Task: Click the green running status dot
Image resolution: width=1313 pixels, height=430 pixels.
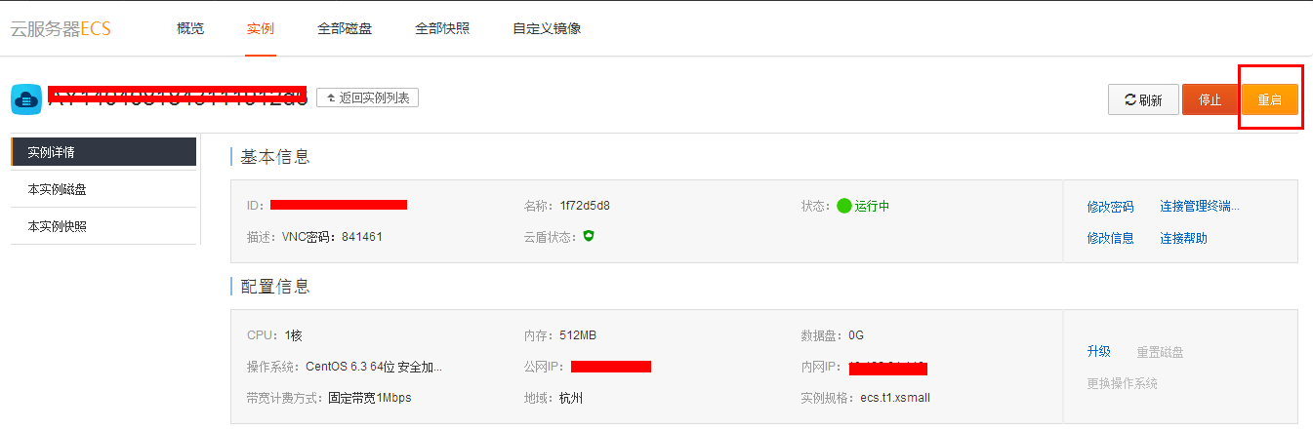Action: pos(844,206)
